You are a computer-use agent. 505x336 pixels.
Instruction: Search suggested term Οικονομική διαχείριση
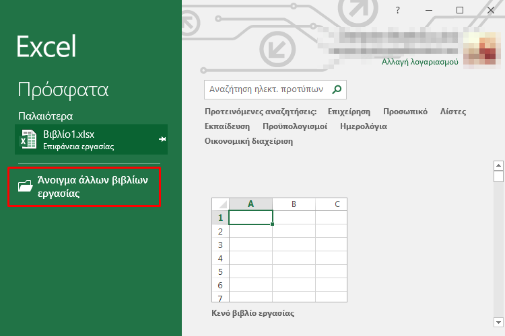[248, 141]
